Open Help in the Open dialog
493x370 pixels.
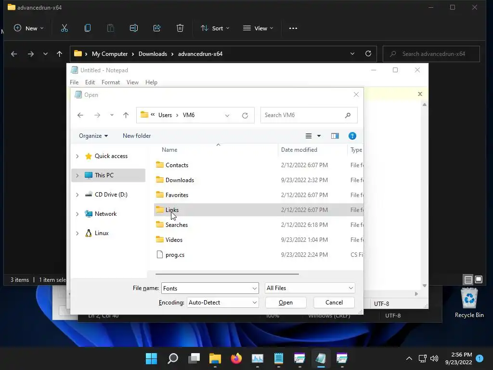point(352,136)
